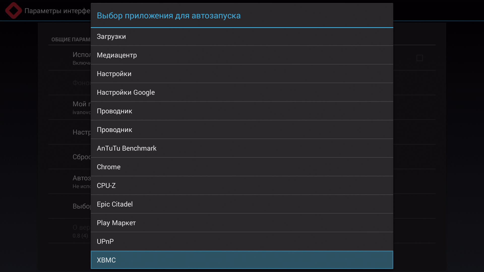484x272 pixels.
Task: Click the partially hidden Выбор setting
Action: (x=81, y=206)
